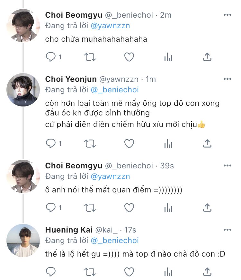Open more options menu on Yeonjun's tweet
This screenshot has width=241, height=280.
(228, 79)
